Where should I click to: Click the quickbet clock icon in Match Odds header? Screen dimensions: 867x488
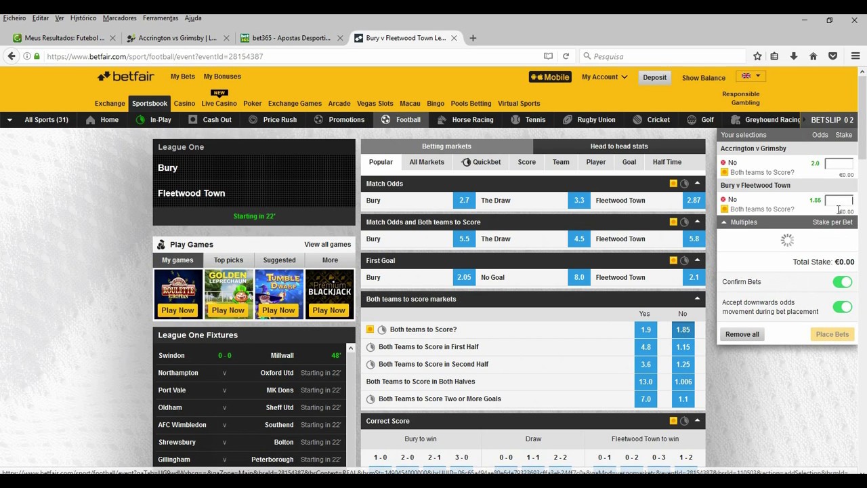[684, 184]
